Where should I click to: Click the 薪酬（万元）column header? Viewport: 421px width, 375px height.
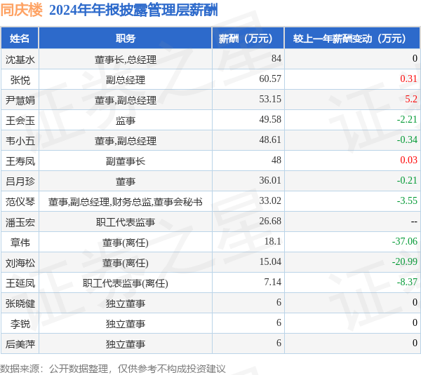(x=248, y=39)
